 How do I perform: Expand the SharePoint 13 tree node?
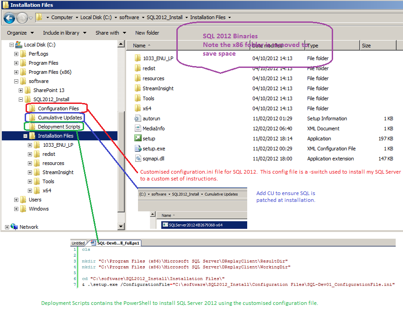(21, 91)
